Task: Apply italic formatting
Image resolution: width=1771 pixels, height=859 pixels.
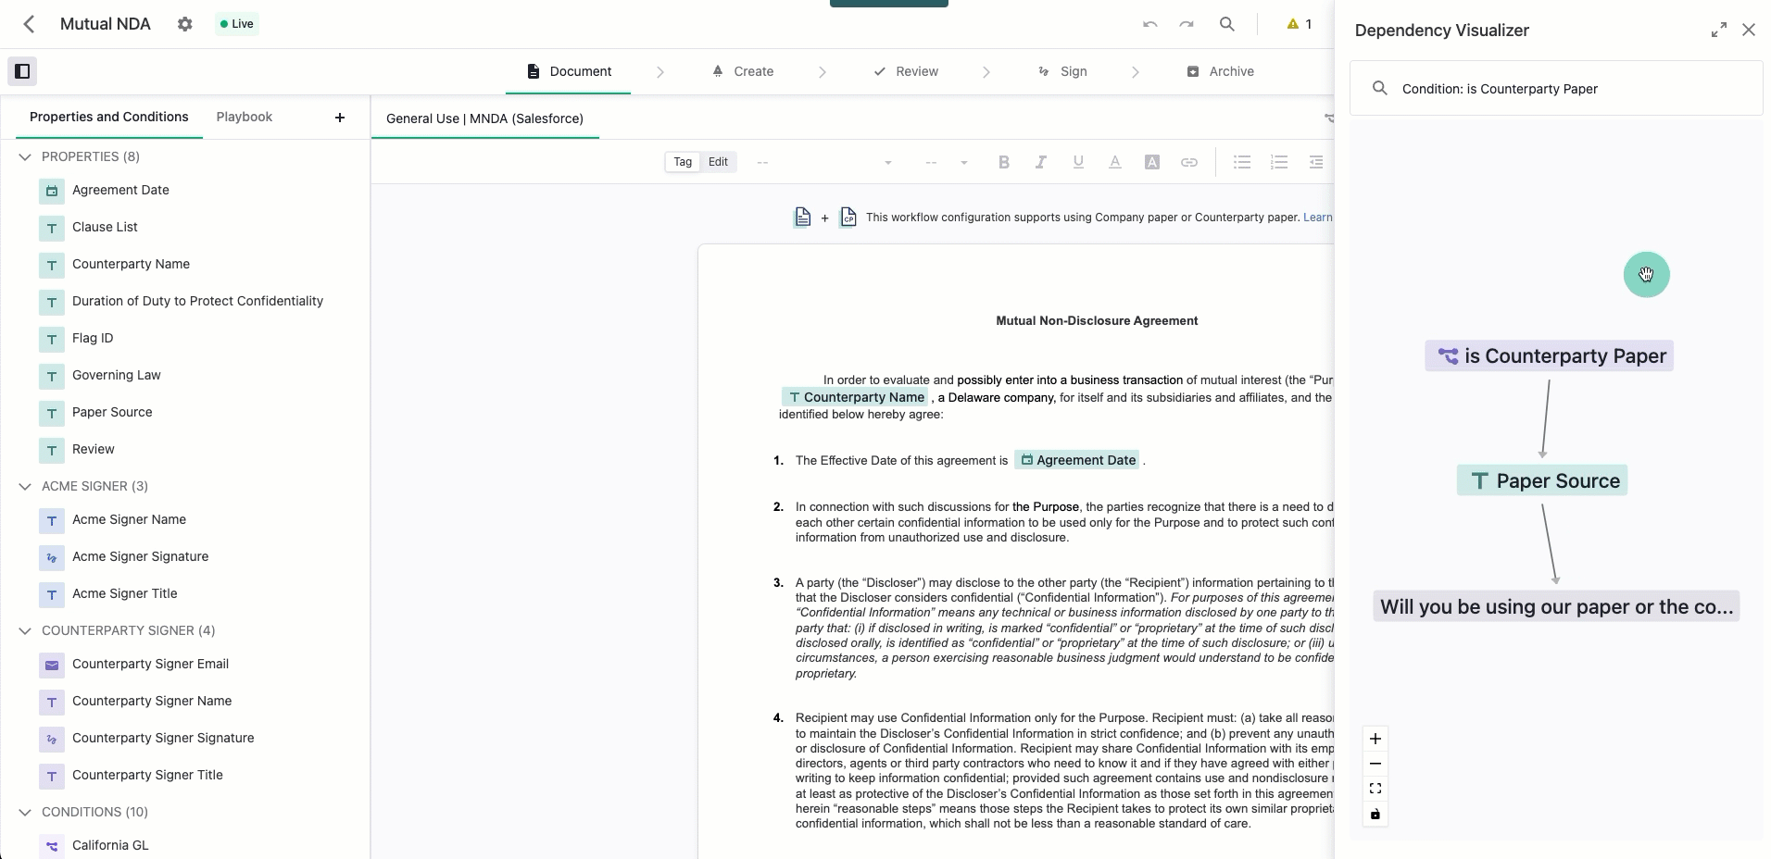Action: 1041,162
